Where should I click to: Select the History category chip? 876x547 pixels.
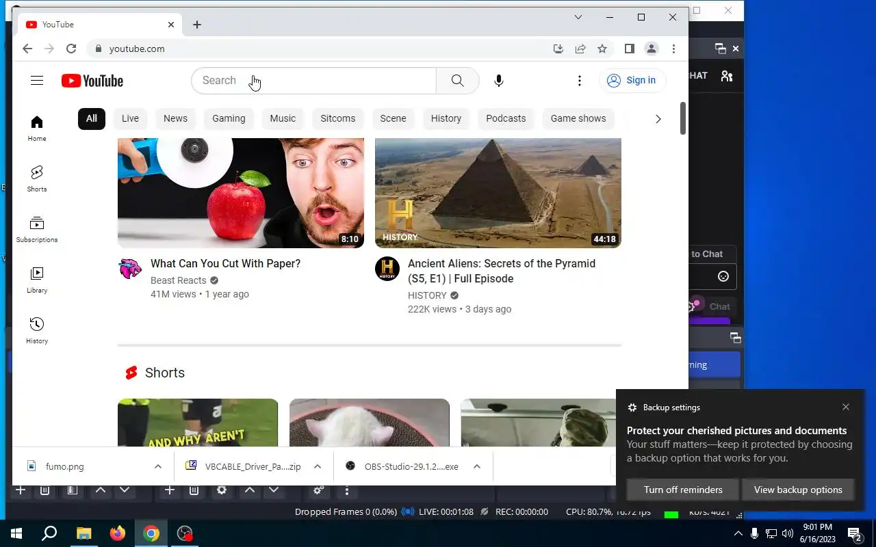pyautogui.click(x=446, y=118)
